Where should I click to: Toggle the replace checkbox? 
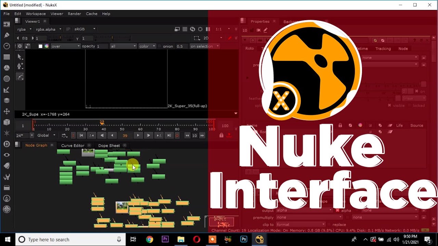coord(329,224)
